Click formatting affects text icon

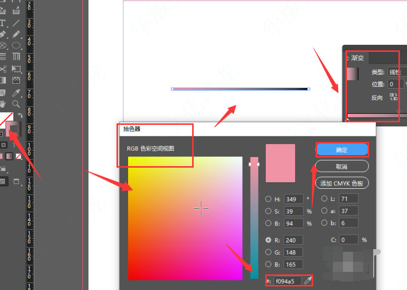14,145
